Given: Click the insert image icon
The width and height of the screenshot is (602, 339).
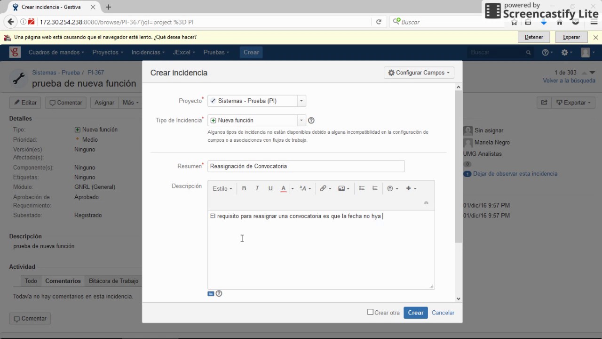Looking at the screenshot, I should (x=344, y=188).
